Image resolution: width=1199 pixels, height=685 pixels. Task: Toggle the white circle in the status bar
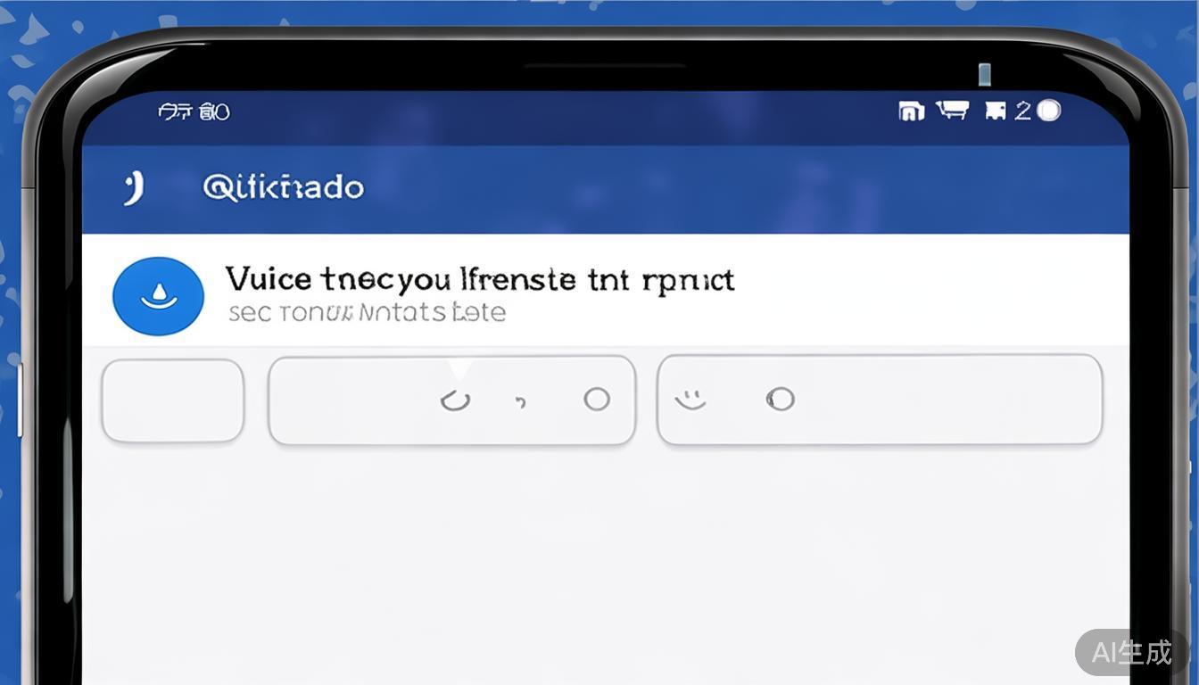[x=1049, y=110]
